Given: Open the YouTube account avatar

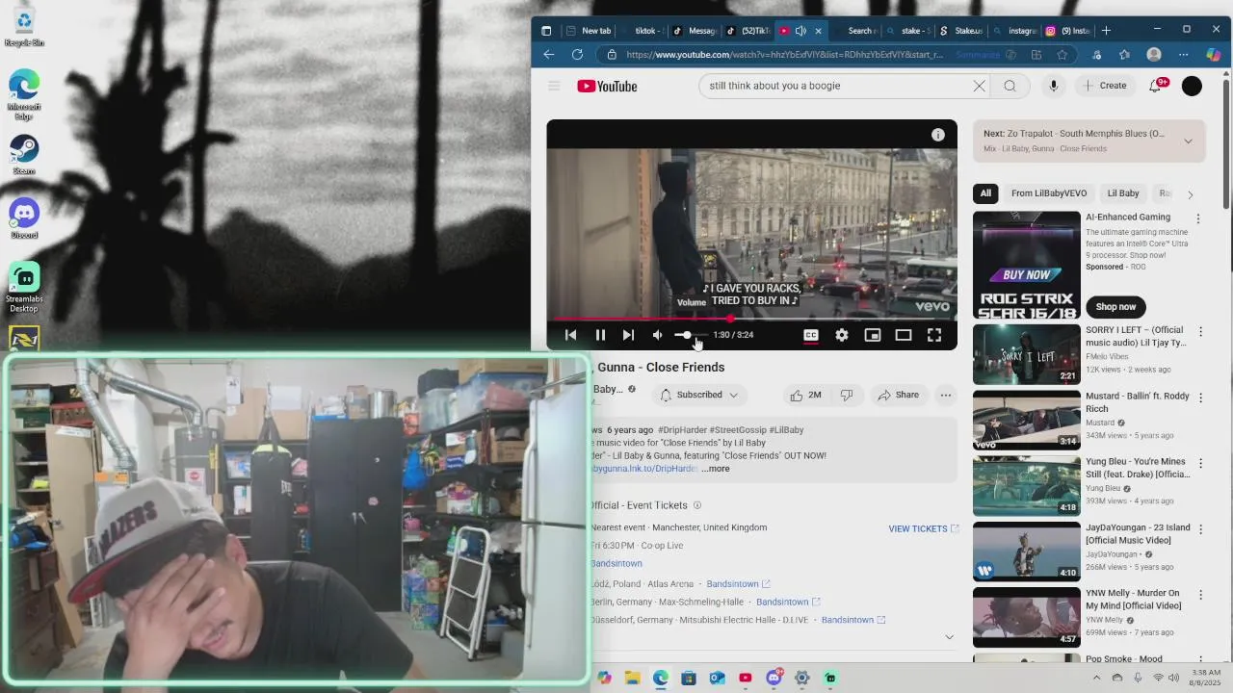Looking at the screenshot, I should coord(1192,86).
